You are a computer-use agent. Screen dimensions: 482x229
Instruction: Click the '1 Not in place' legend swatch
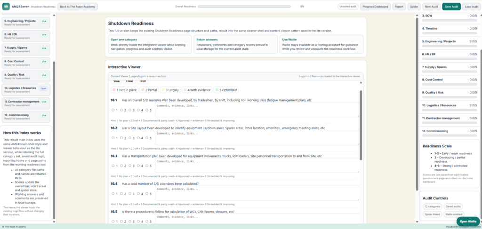click(x=124, y=90)
